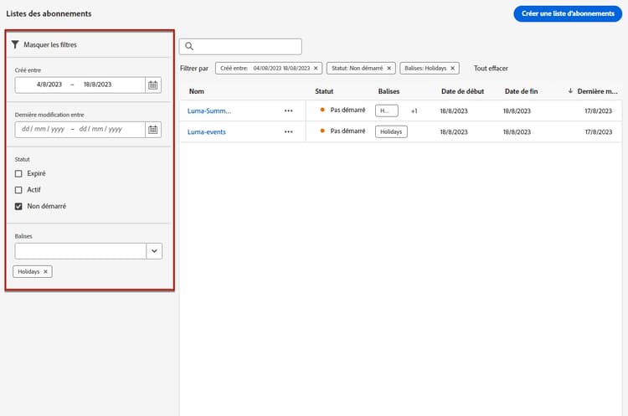Viewport: 628px width, 416px height.
Task: Click Dernière modification entre end date field
Action: [100, 129]
